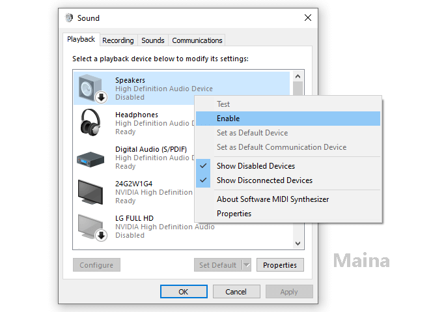The height and width of the screenshot is (312, 431).
Task: Click scroll up arrow of device list
Action: tap(298, 76)
